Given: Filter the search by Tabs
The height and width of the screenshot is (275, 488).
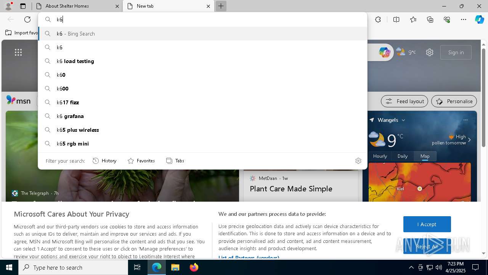Looking at the screenshot, I should [x=175, y=161].
